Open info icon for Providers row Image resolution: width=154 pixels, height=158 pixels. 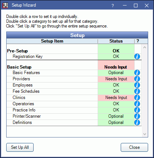pyautogui.click(x=137, y=79)
